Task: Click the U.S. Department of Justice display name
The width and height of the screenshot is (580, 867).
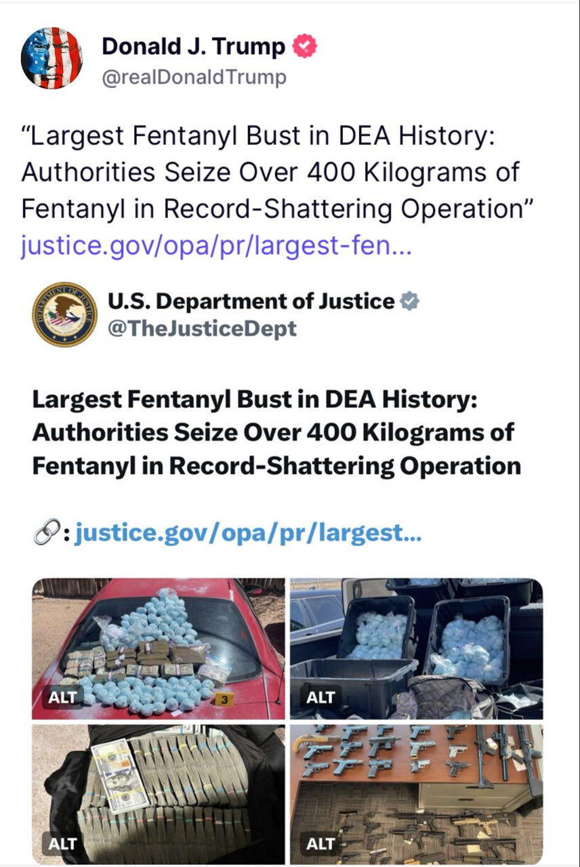Action: pyautogui.click(x=251, y=301)
